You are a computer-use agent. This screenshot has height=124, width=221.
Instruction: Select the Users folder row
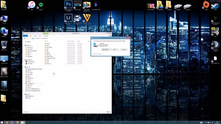(x=64, y=62)
